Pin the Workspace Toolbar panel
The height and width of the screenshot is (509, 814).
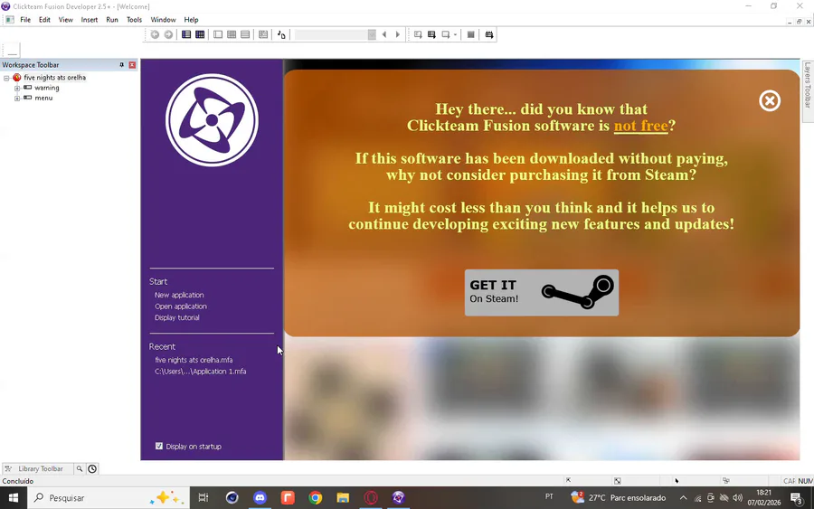tap(122, 65)
